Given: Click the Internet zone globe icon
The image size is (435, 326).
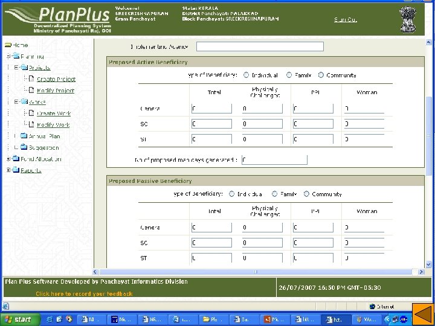Looking at the screenshot, I should pyautogui.click(x=372, y=306).
